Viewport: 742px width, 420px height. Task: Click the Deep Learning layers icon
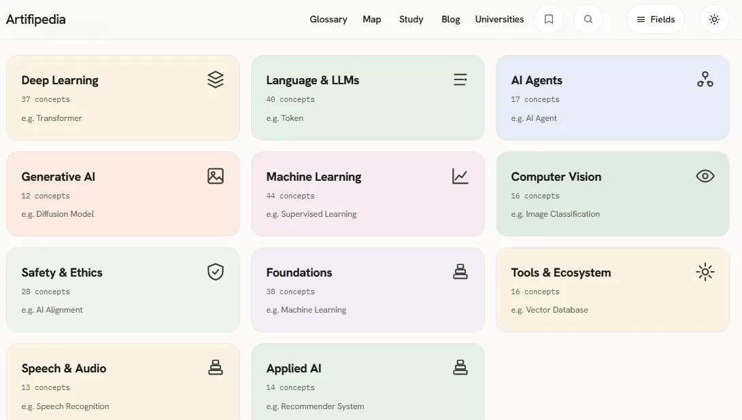216,80
